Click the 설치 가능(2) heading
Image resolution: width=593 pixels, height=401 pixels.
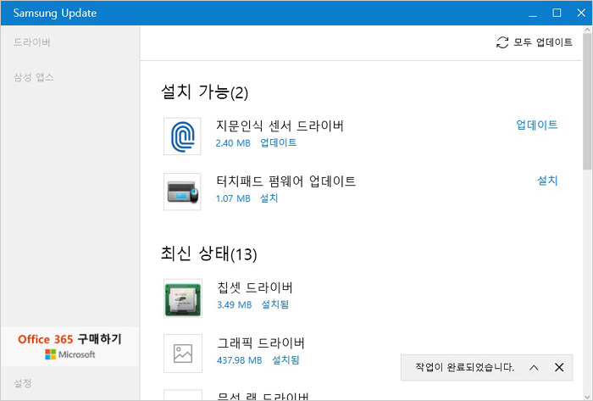[x=205, y=92]
